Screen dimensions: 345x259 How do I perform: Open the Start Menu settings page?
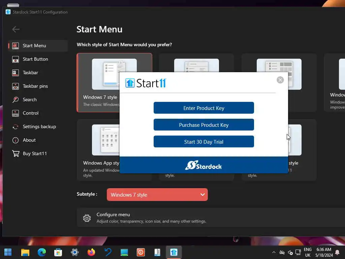38,46
